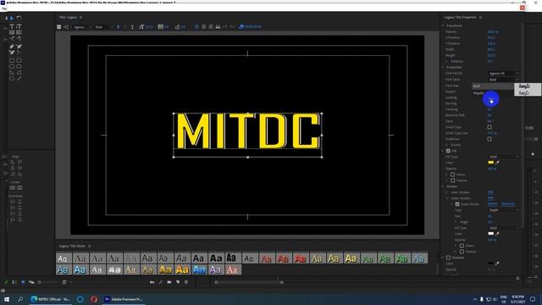Open fill yellow color swatch
The height and width of the screenshot is (305, 542).
pyautogui.click(x=491, y=163)
